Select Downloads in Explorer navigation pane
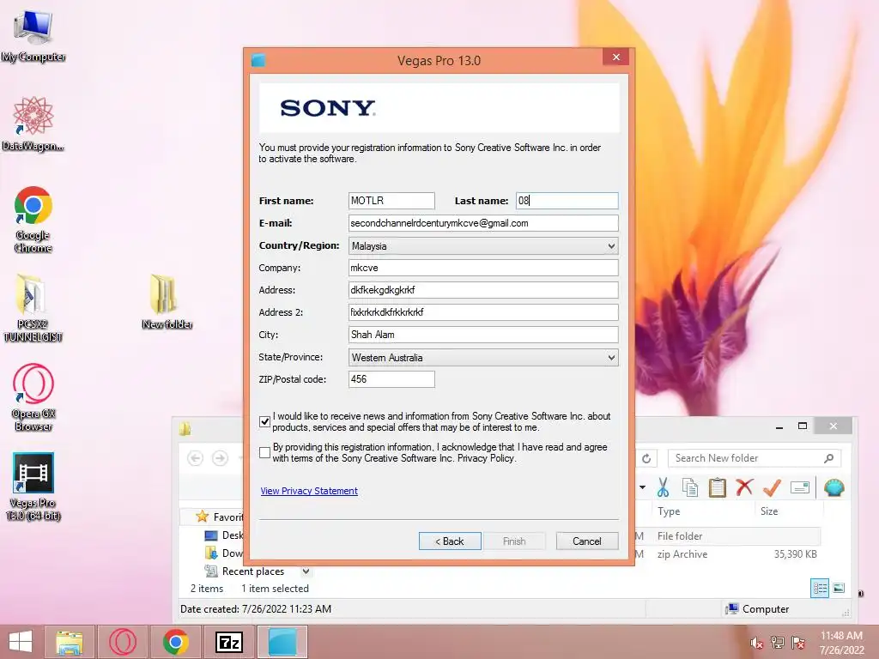879x659 pixels. click(x=224, y=553)
